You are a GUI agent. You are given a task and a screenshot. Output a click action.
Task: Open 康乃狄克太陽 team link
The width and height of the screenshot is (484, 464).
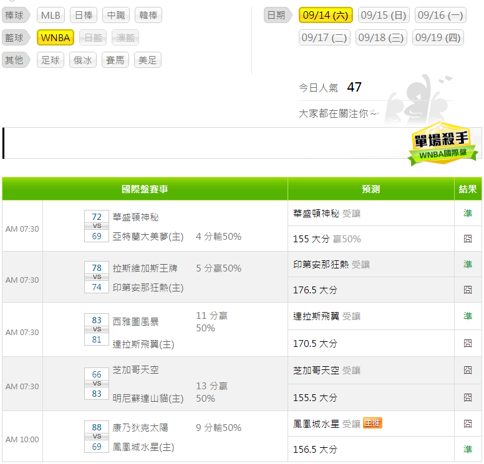pyautogui.click(x=140, y=428)
